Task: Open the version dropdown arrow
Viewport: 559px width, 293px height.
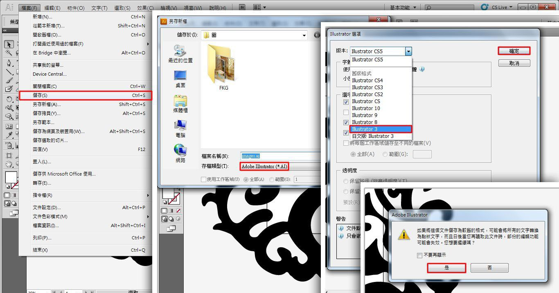Action: pyautogui.click(x=408, y=51)
